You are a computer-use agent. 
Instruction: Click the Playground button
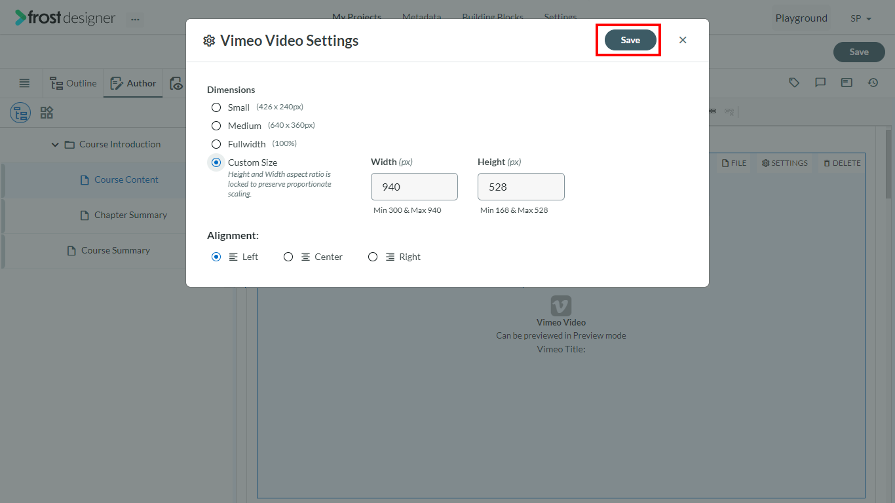[x=801, y=18]
